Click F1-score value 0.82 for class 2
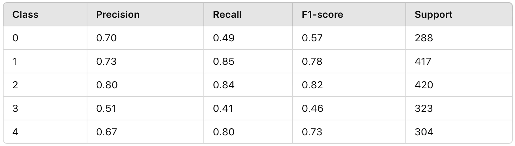515x146 pixels. 312,85
